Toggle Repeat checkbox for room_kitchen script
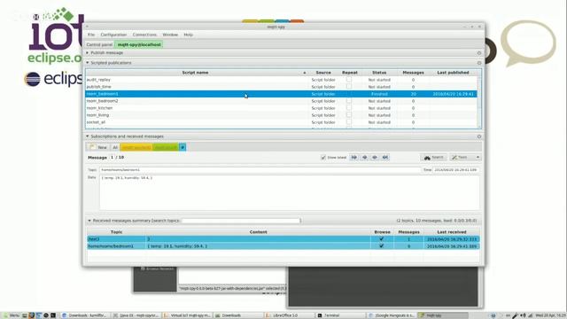 pyautogui.click(x=349, y=108)
